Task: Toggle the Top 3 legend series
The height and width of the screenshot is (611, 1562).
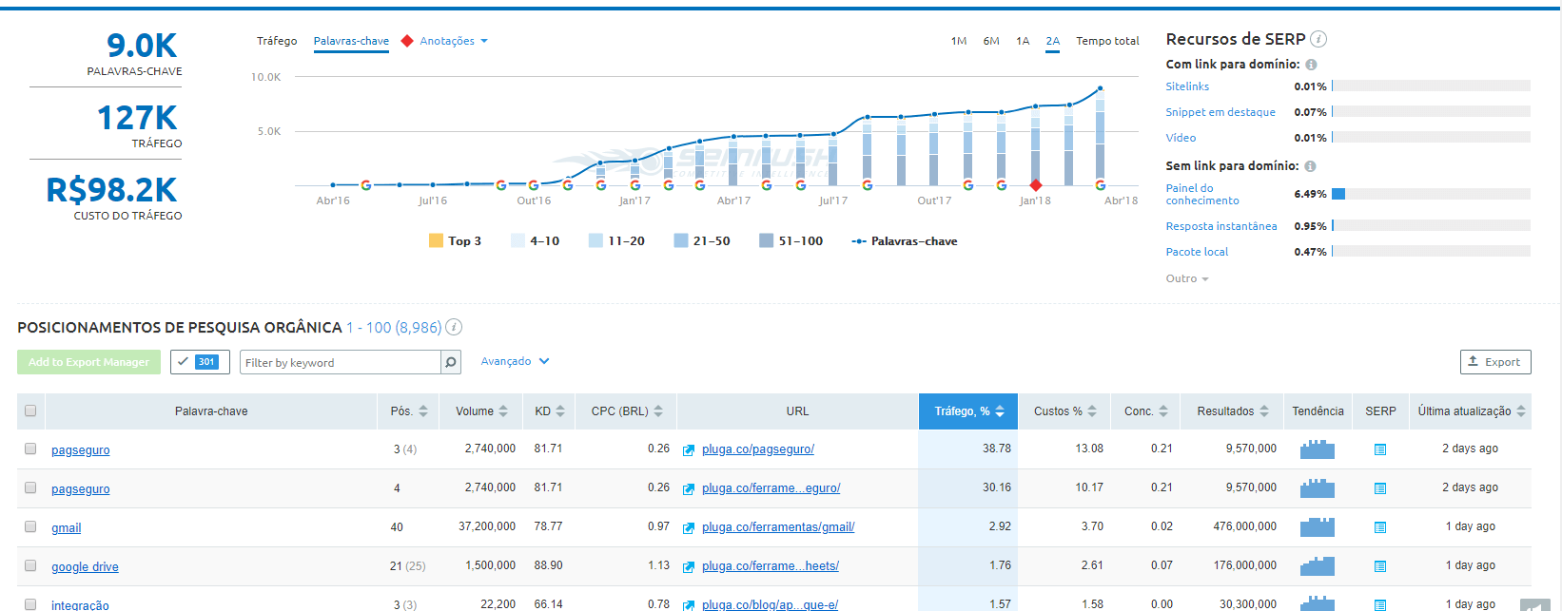Action: coord(456,241)
